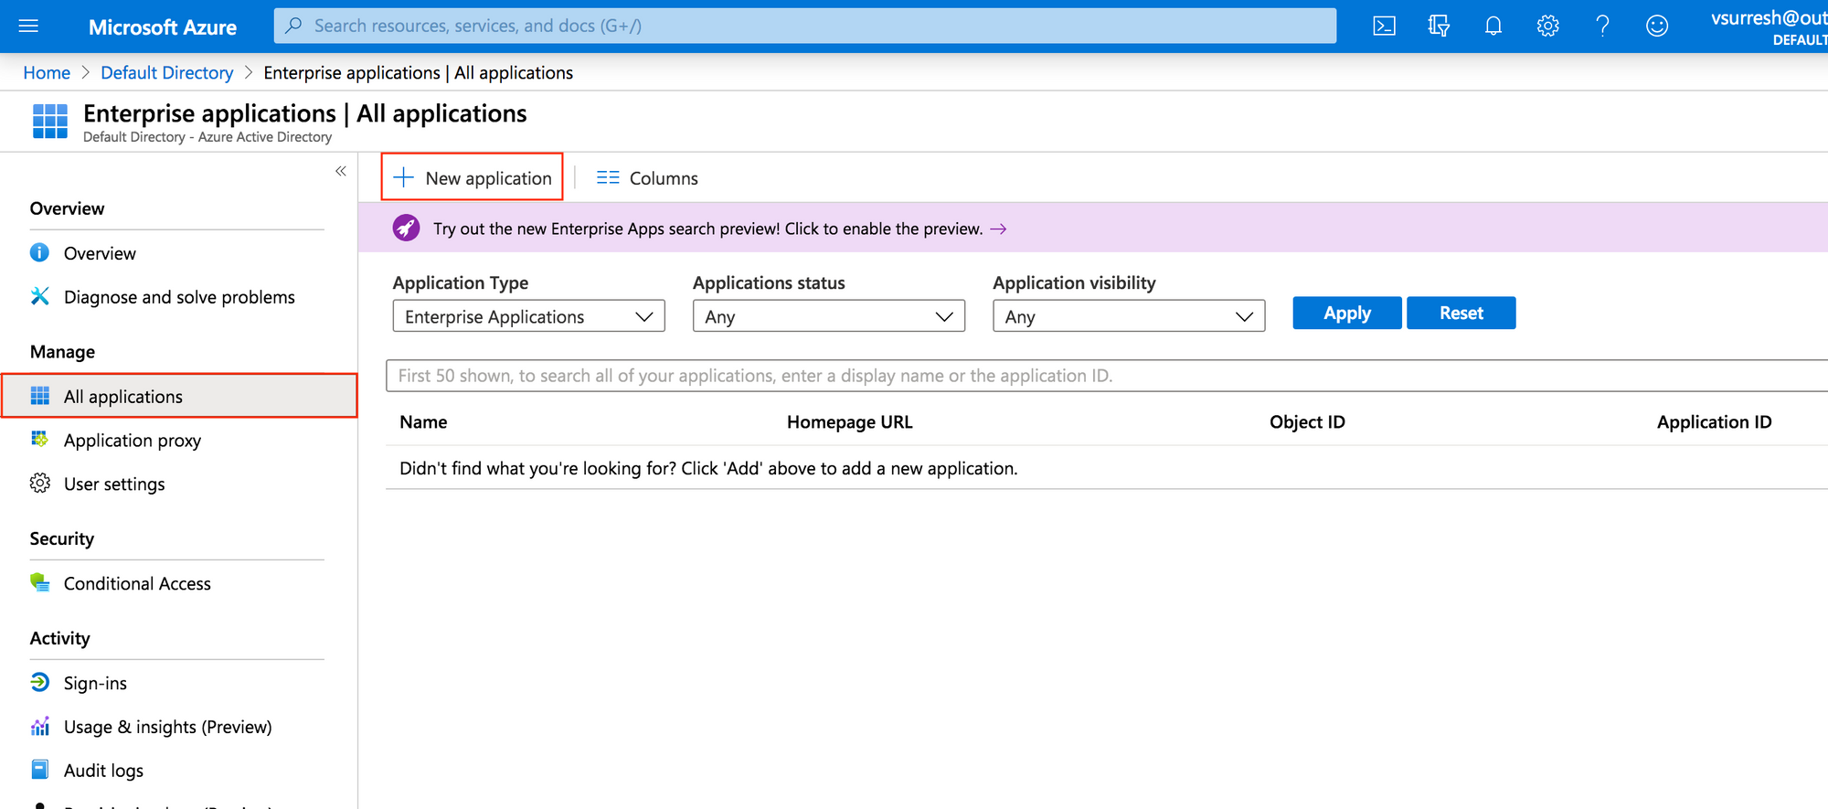Focus the application name search box

click(x=1107, y=376)
